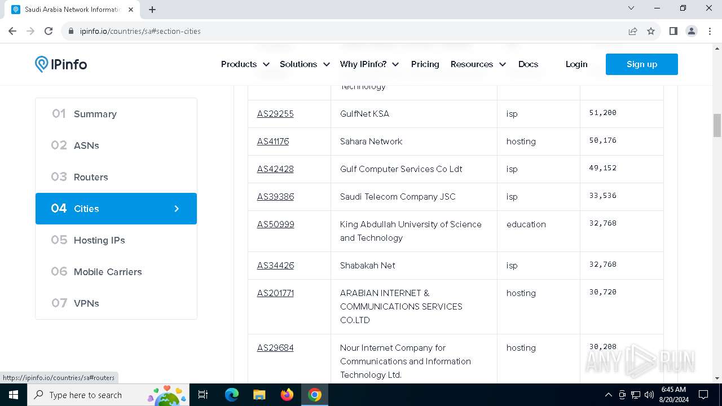
Task: Expand the Resources menu
Action: pos(478,64)
